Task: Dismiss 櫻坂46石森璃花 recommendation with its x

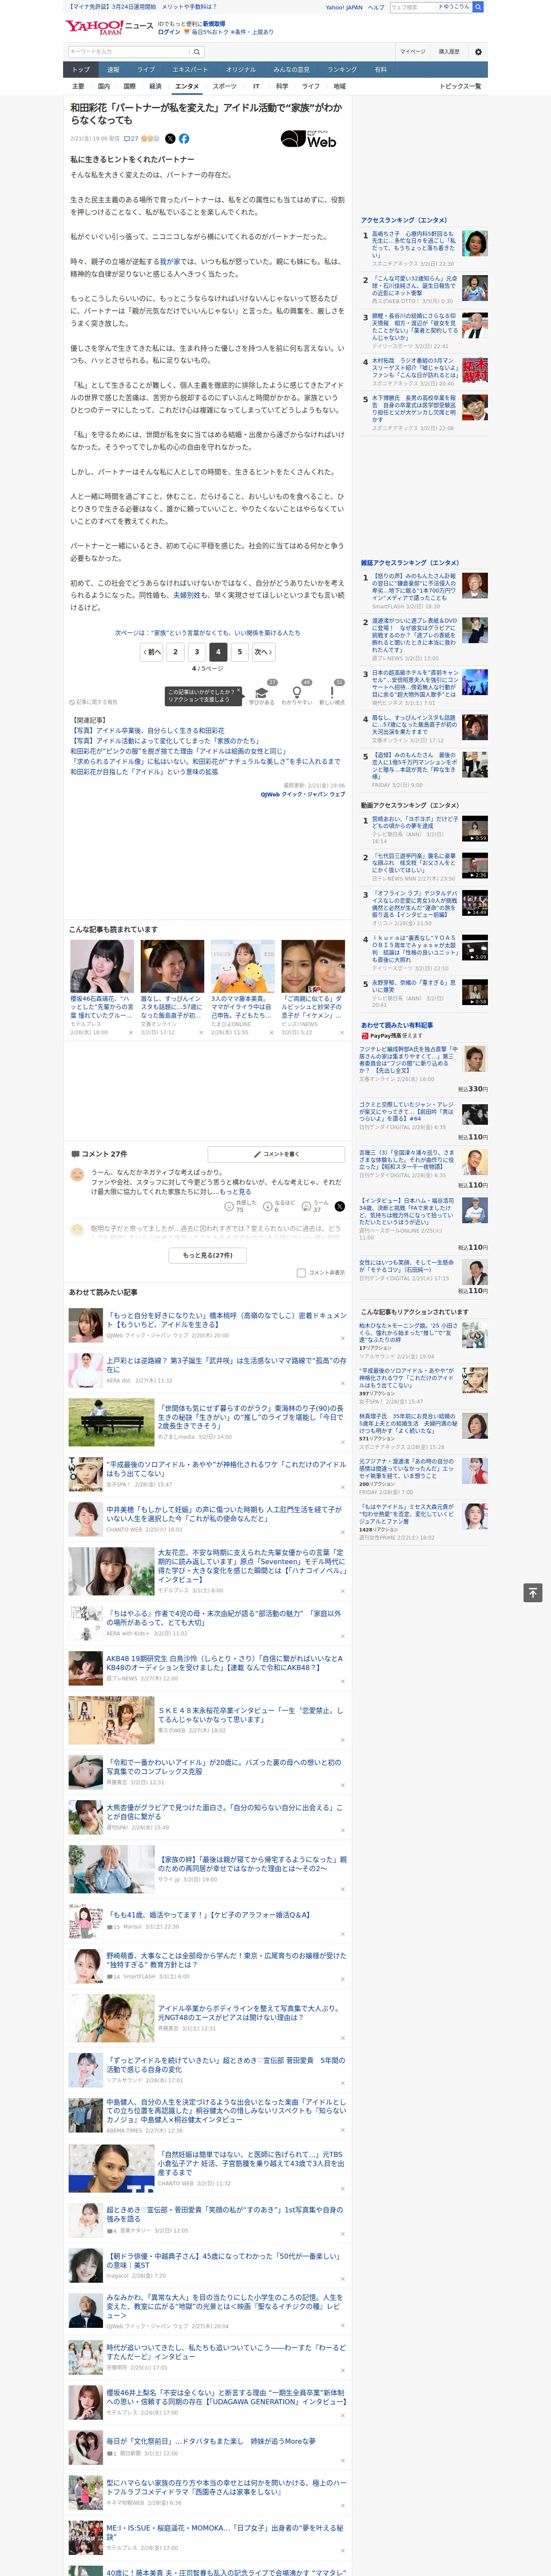Action: tap(130, 1033)
